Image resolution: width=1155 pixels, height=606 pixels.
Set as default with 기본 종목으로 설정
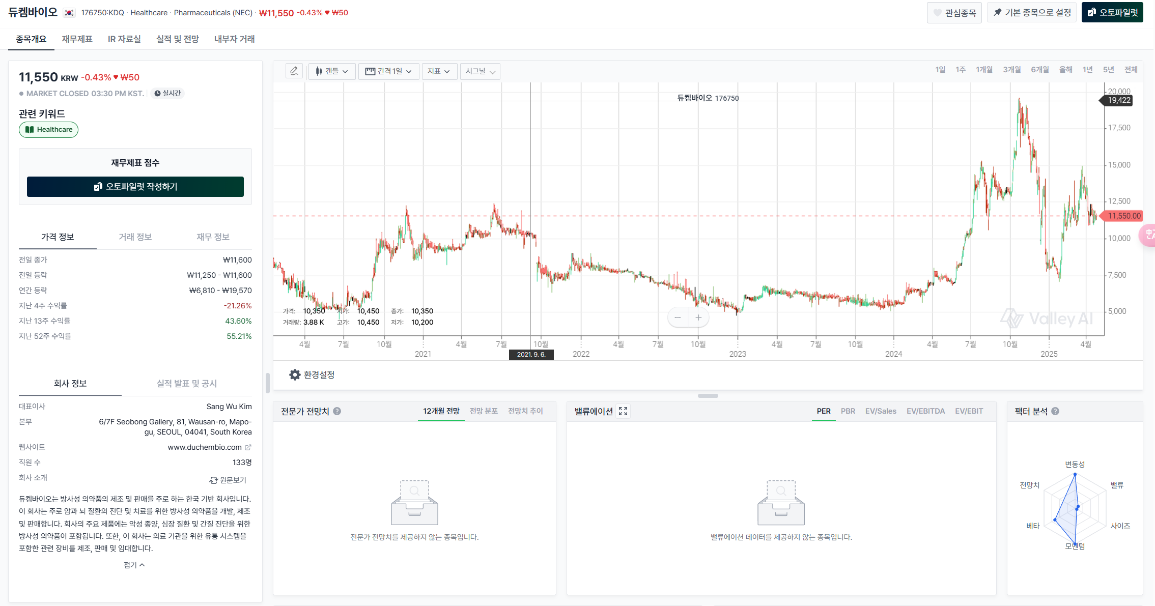point(1031,13)
